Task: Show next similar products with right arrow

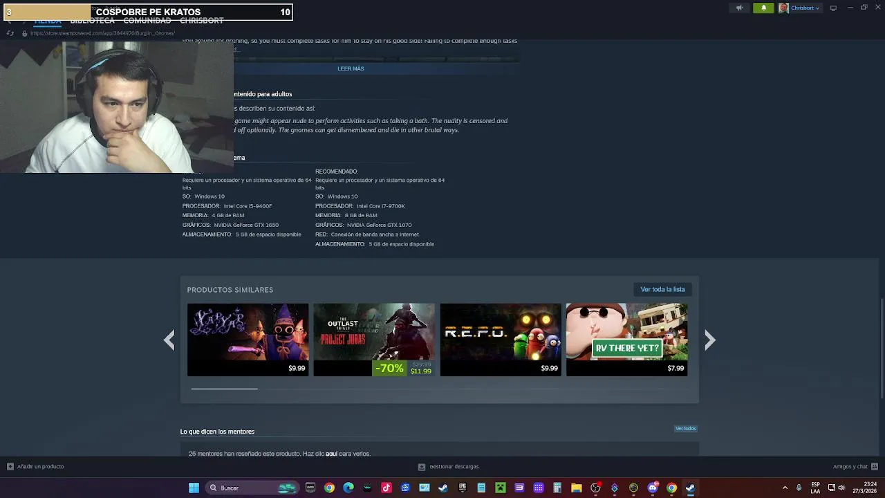Action: tap(709, 340)
